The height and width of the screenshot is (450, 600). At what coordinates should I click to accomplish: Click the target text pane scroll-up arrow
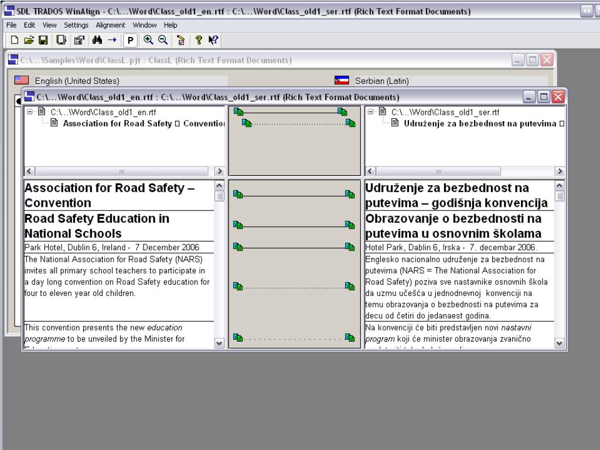tap(560, 186)
